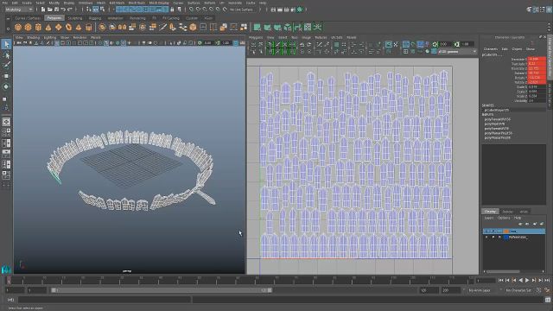The image size is (553, 311).
Task: Select the Paint Selection brush tool
Action: tap(6, 66)
